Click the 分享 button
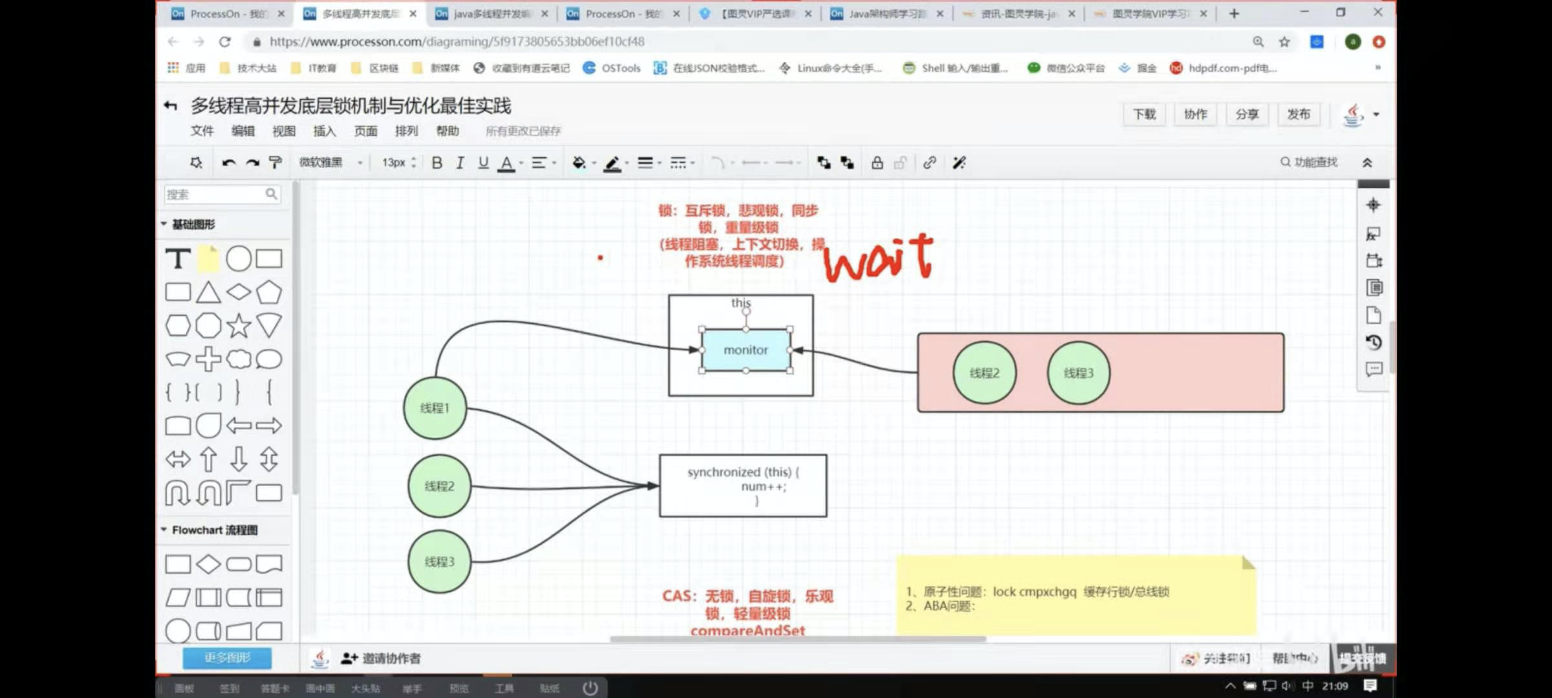The image size is (1552, 698). point(1247,114)
